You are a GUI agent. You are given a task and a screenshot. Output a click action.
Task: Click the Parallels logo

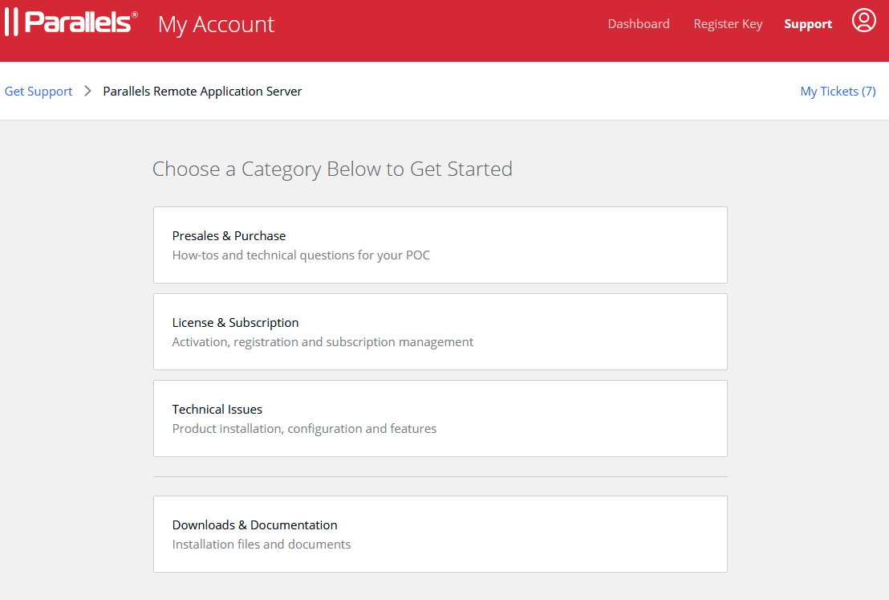pos(71,22)
